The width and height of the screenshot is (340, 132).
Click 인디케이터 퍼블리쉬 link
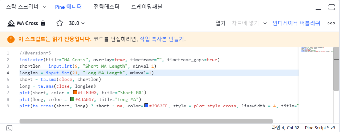(x=296, y=23)
